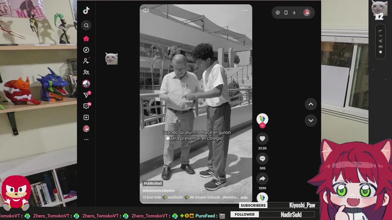
Task: Open Activity inbox icon with badge 10
Action: pyautogui.click(x=87, y=106)
